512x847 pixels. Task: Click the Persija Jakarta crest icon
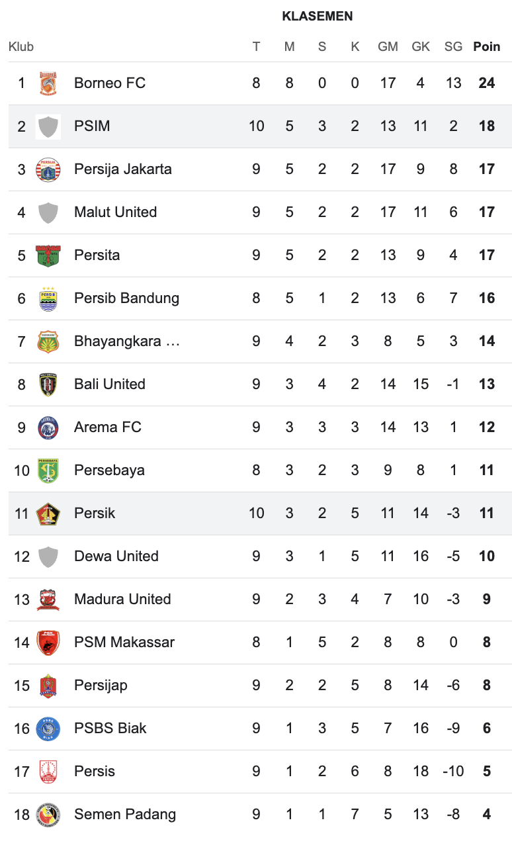(x=48, y=169)
